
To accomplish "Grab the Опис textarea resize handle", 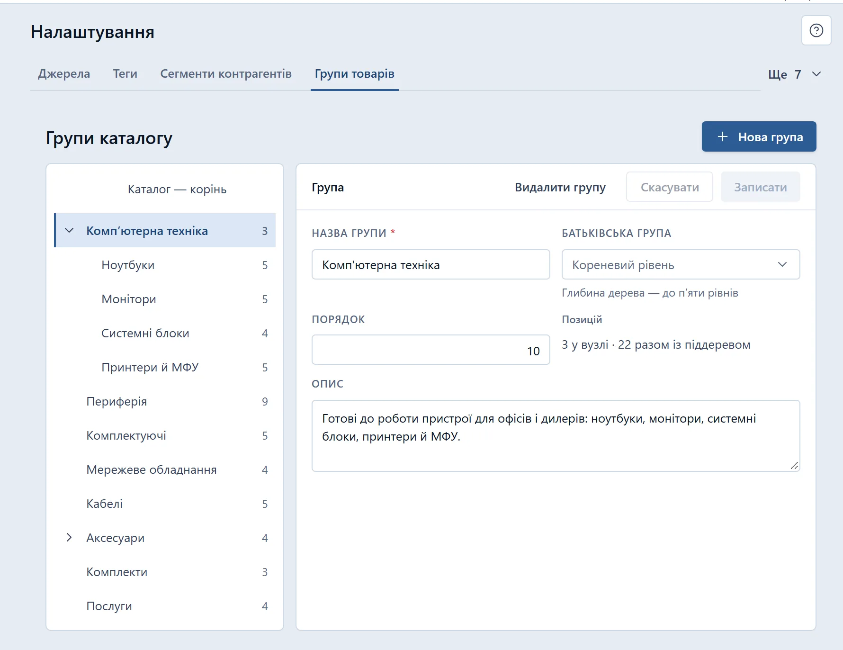I will [x=794, y=466].
